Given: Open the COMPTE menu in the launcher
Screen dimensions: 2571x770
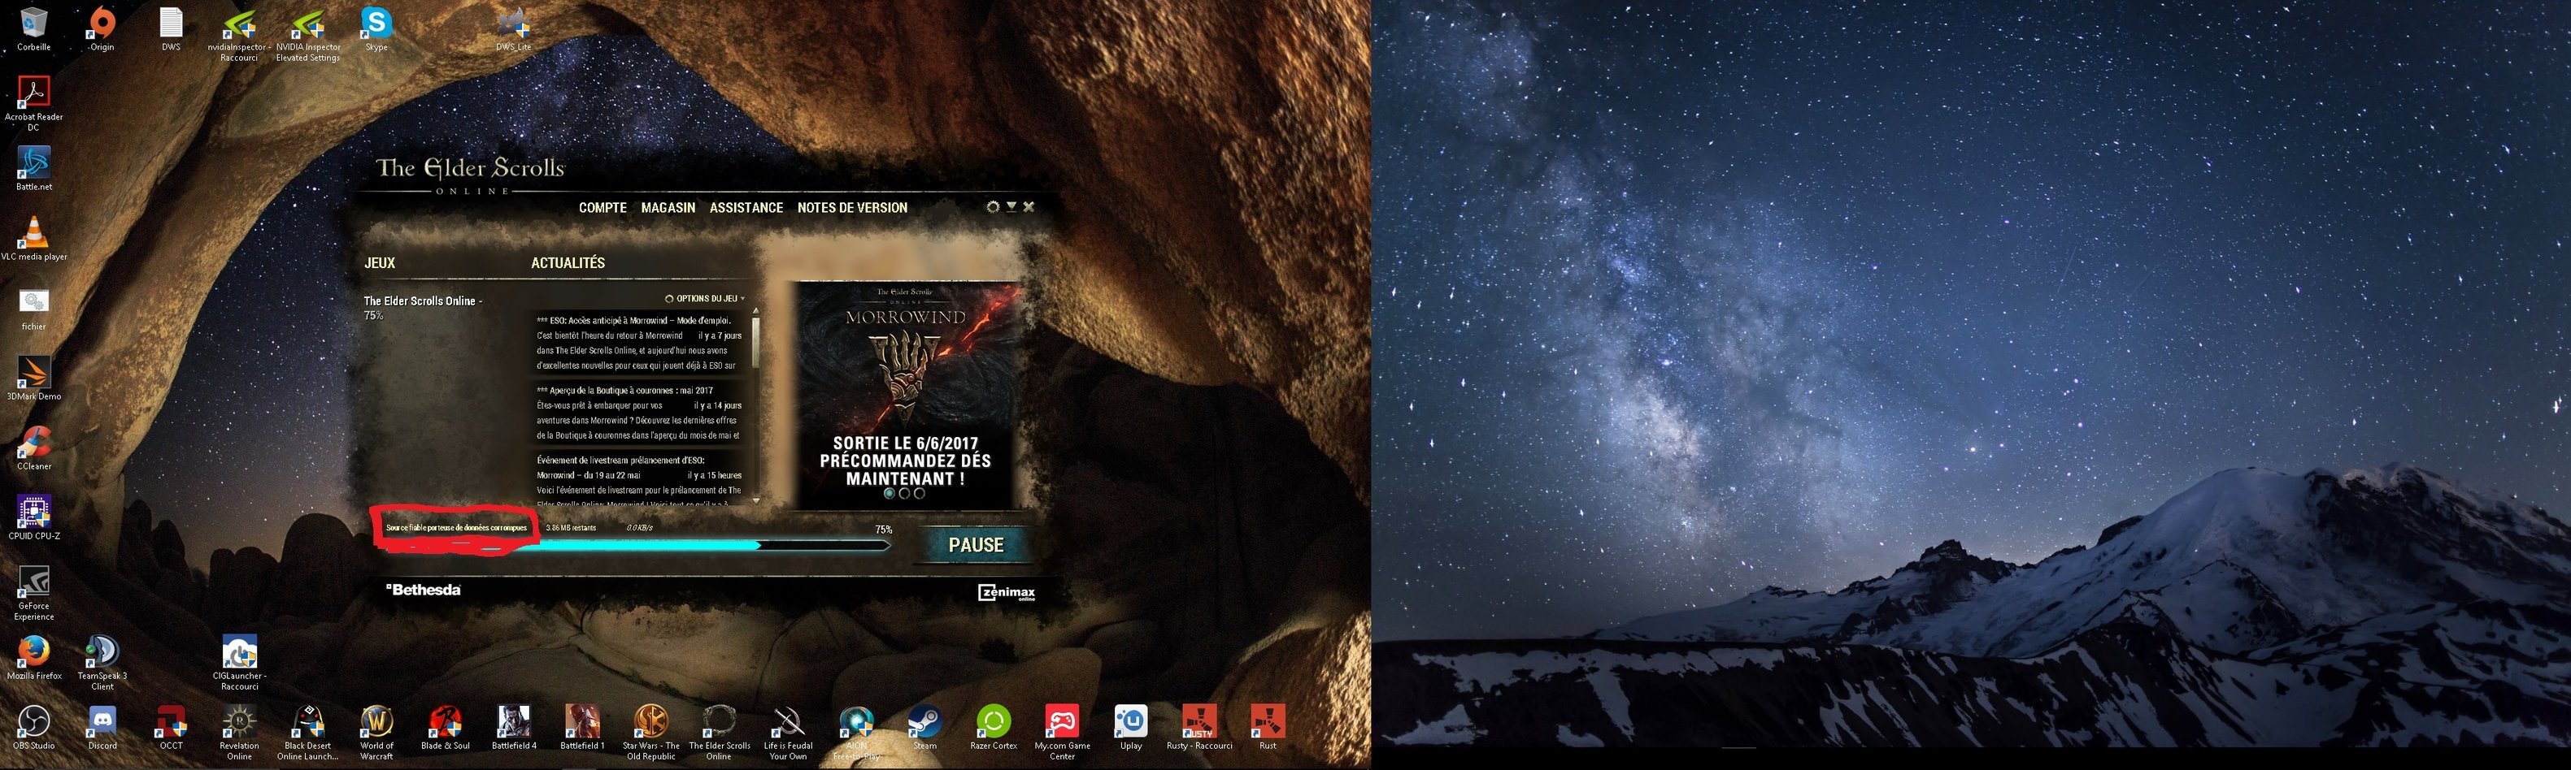Looking at the screenshot, I should pyautogui.click(x=603, y=207).
